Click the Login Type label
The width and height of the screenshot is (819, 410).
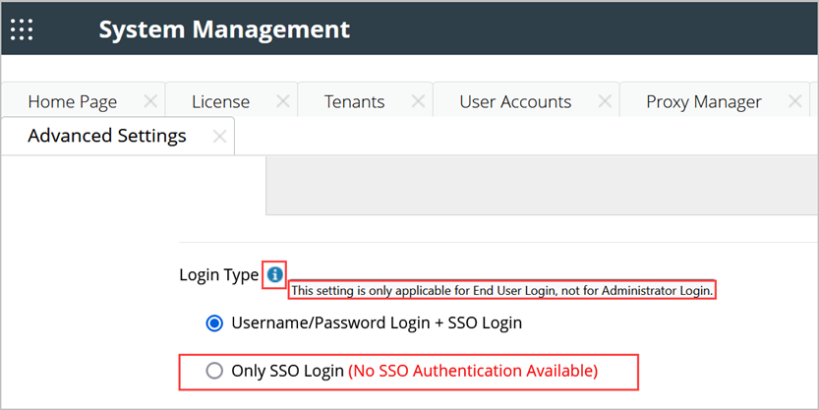point(219,275)
